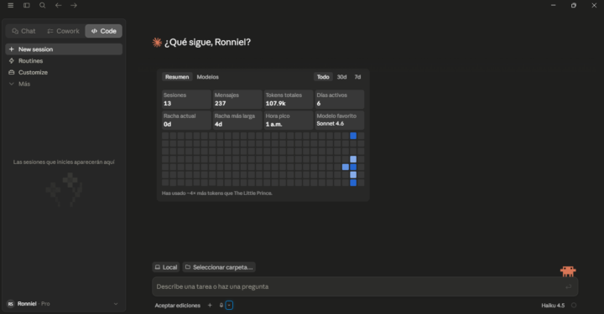
Task: Click the top-row blue activity square
Action: 353,136
